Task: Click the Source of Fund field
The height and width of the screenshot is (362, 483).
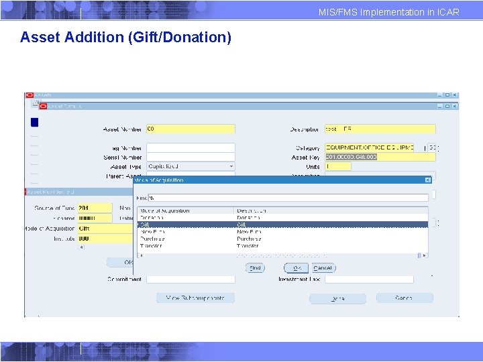Action: click(95, 208)
